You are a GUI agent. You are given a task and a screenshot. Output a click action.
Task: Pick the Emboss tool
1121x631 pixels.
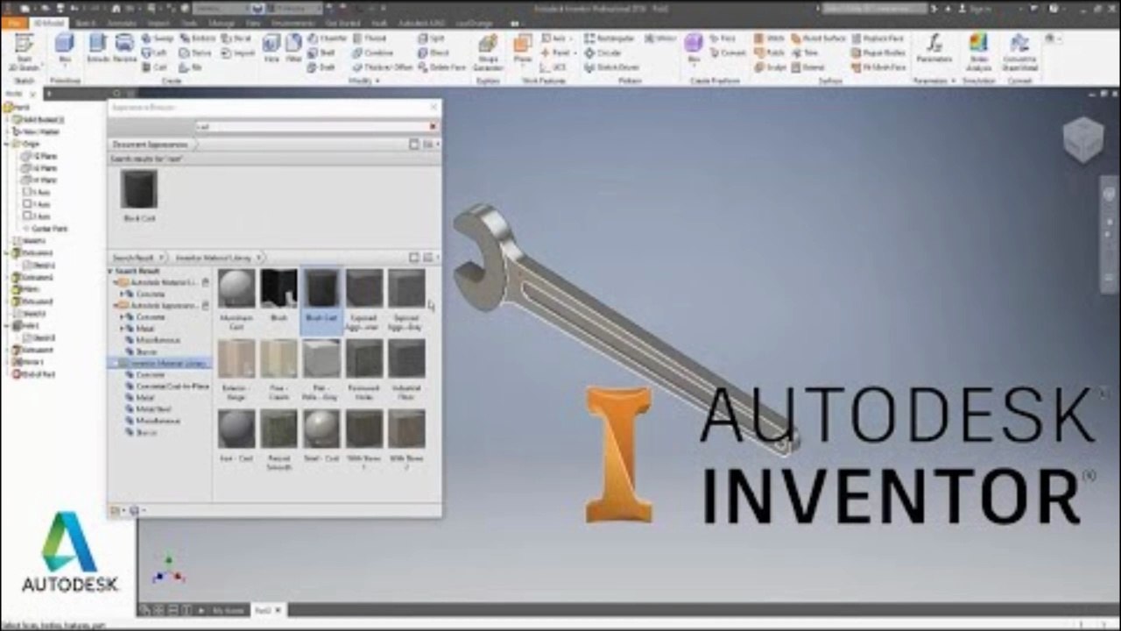[x=198, y=39]
